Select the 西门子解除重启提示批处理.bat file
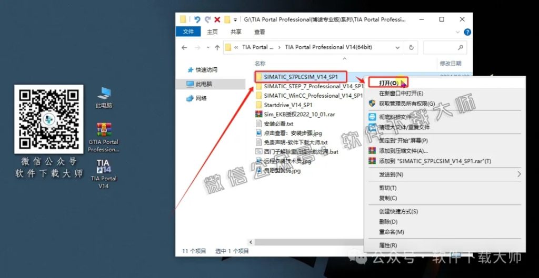 [x=297, y=151]
